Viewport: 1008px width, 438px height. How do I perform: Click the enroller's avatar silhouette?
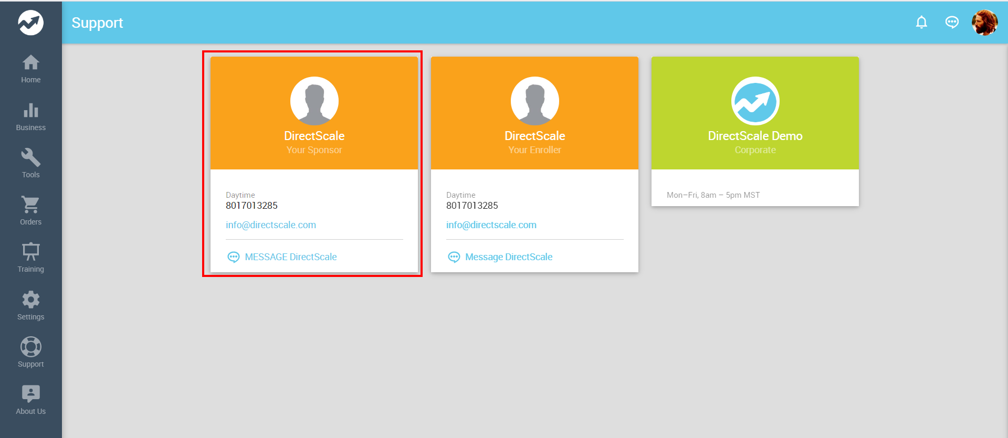[x=534, y=101]
